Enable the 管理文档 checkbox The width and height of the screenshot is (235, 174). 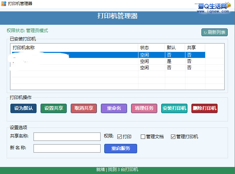tap(143, 137)
